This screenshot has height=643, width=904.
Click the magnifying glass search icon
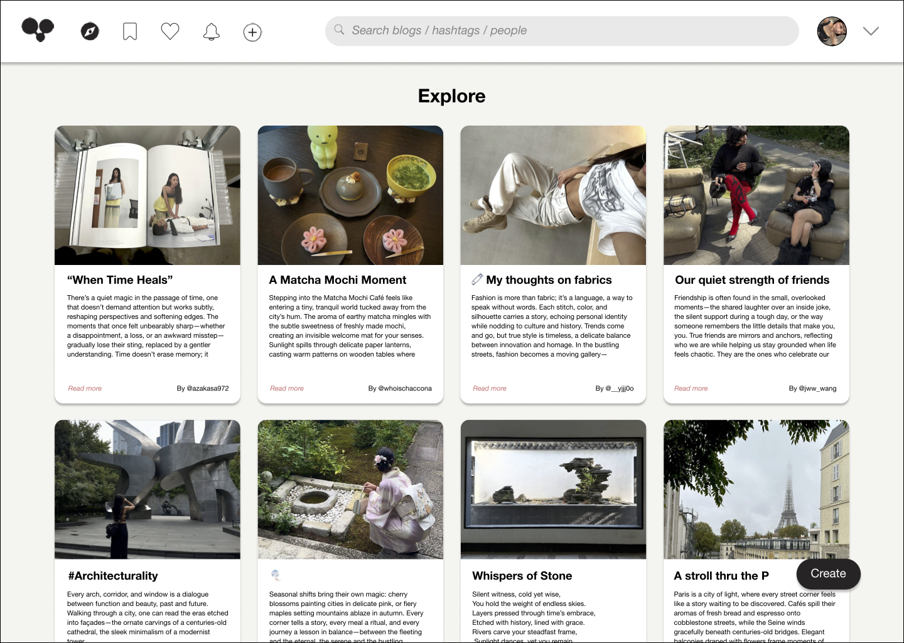[339, 30]
